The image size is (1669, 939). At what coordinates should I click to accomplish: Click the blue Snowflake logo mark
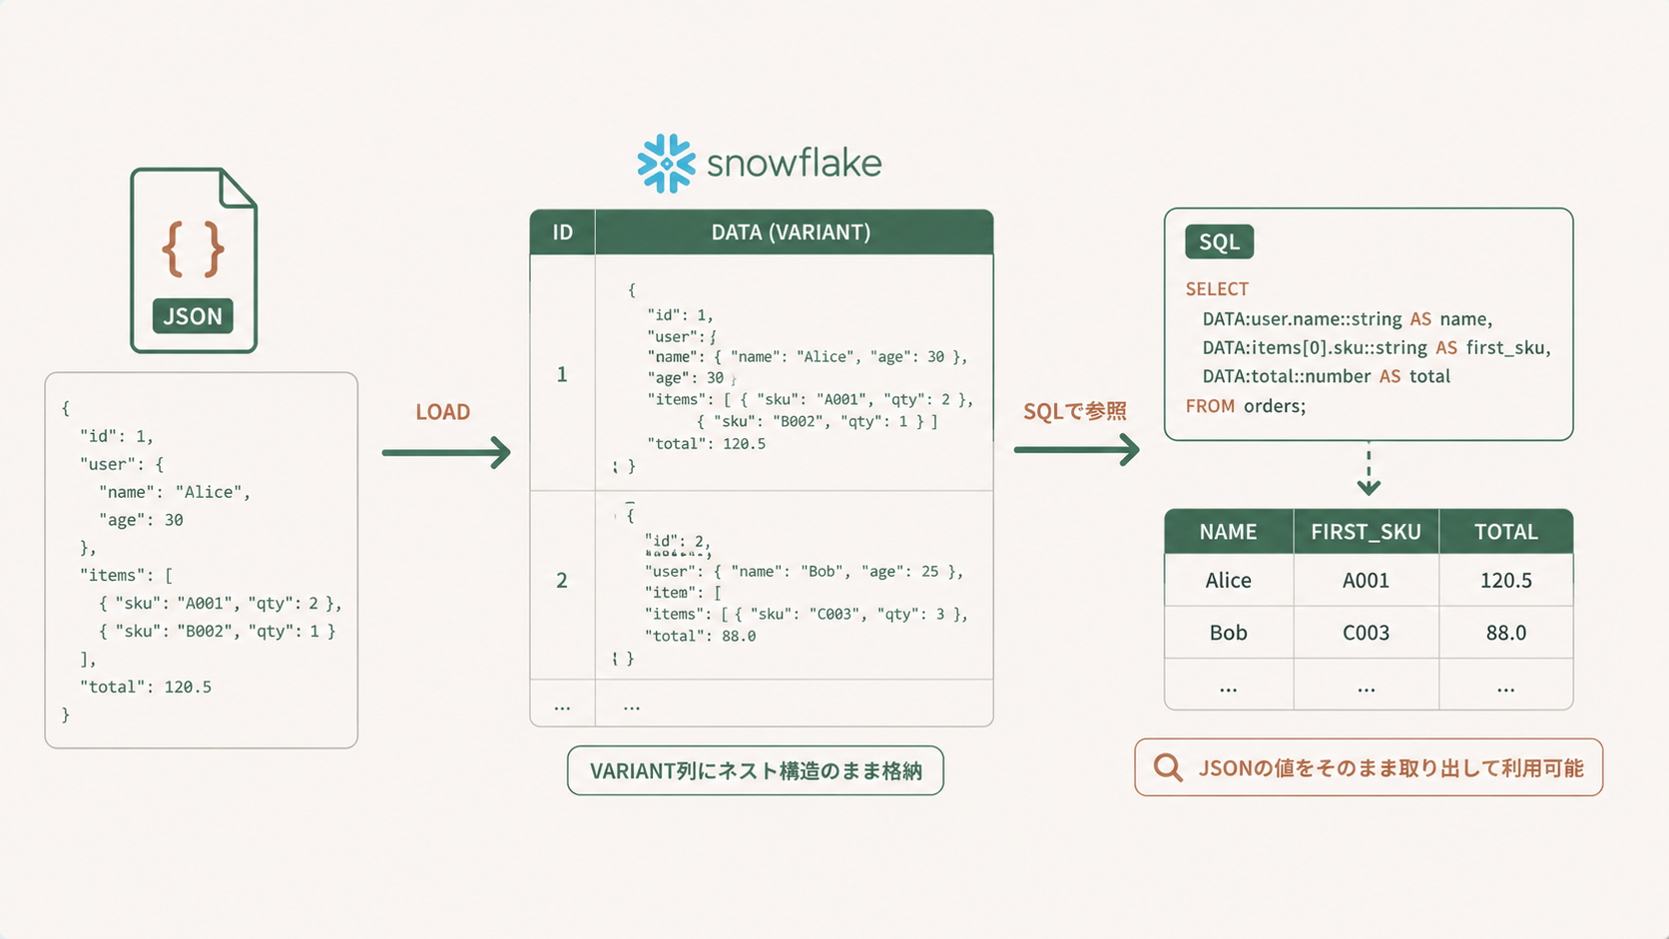click(666, 163)
